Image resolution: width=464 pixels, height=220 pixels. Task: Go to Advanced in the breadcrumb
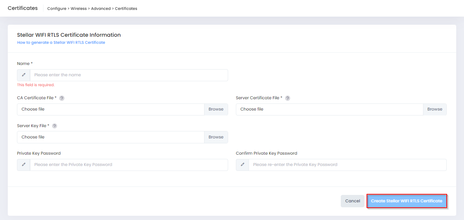(101, 8)
